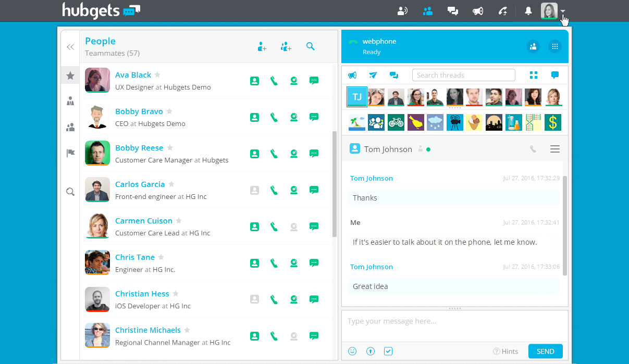The width and height of the screenshot is (629, 364).
Task: Focus the Search threads field
Action: (x=463, y=76)
